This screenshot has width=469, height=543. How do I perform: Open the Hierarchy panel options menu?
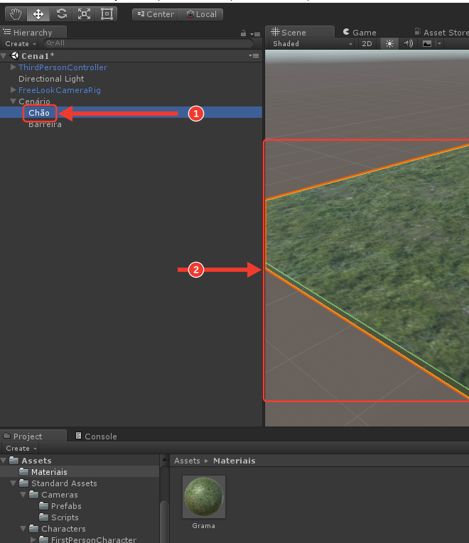pos(256,34)
